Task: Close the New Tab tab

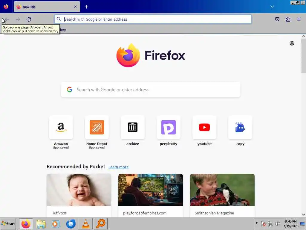Action: tap(75, 7)
